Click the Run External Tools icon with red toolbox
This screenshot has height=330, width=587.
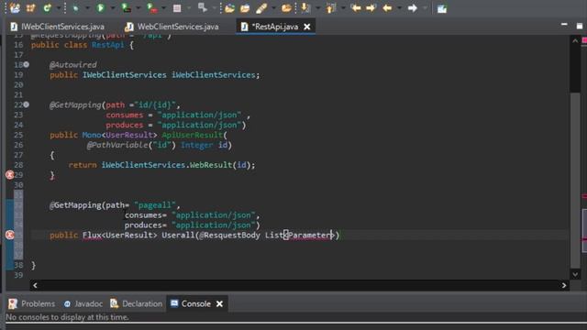pyautogui.click(x=152, y=8)
